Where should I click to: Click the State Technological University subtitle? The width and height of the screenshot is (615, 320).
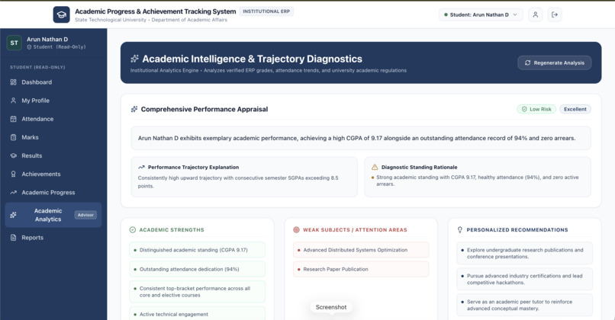point(151,20)
